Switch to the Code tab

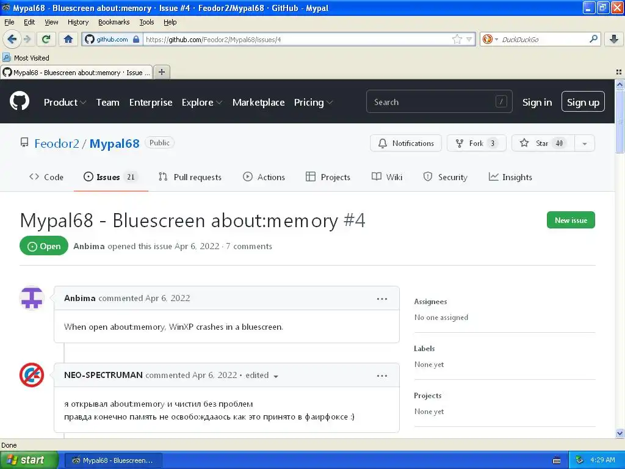(46, 177)
